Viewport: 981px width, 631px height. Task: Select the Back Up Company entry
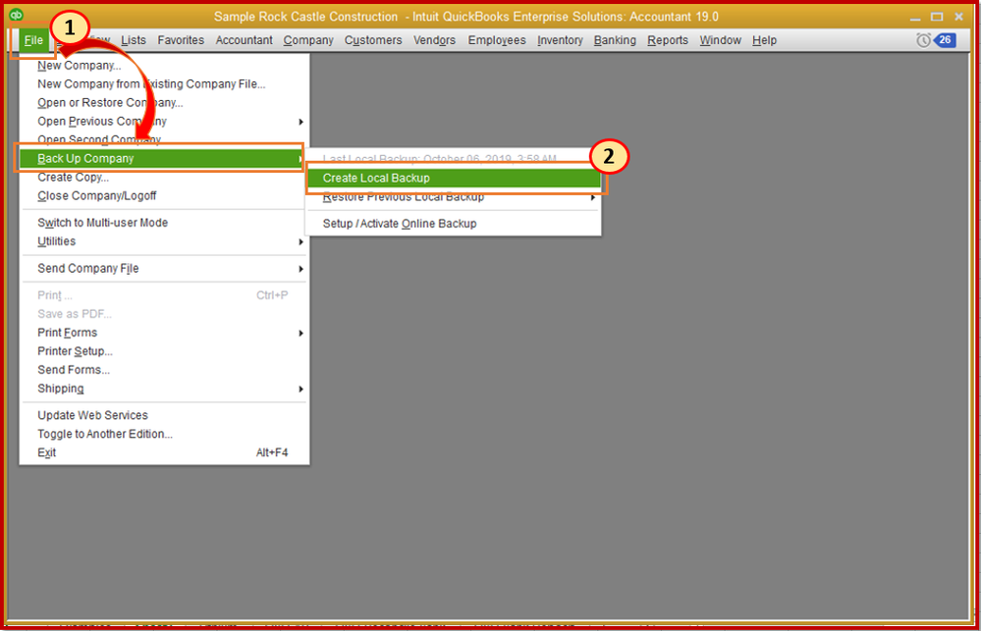pyautogui.click(x=161, y=159)
